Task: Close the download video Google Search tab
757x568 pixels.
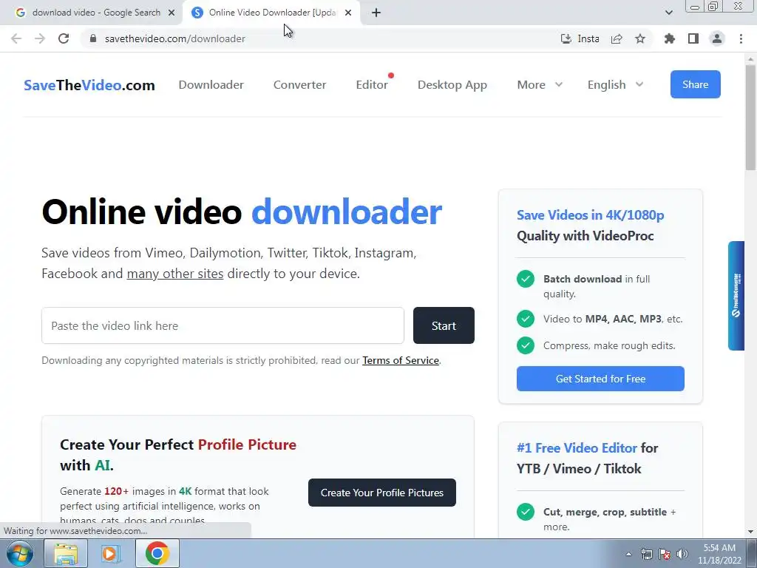Action: (x=172, y=13)
